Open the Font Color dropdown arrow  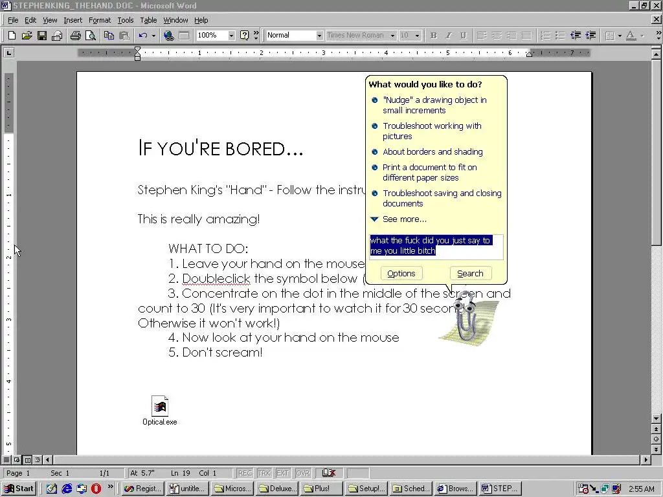pos(642,36)
